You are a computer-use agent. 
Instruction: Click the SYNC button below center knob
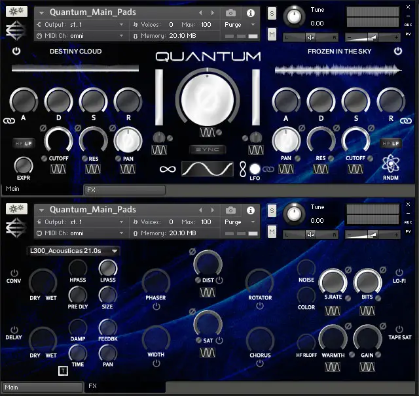tap(208, 150)
